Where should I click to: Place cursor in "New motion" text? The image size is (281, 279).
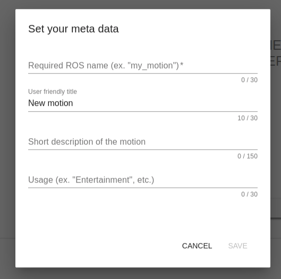click(x=50, y=103)
